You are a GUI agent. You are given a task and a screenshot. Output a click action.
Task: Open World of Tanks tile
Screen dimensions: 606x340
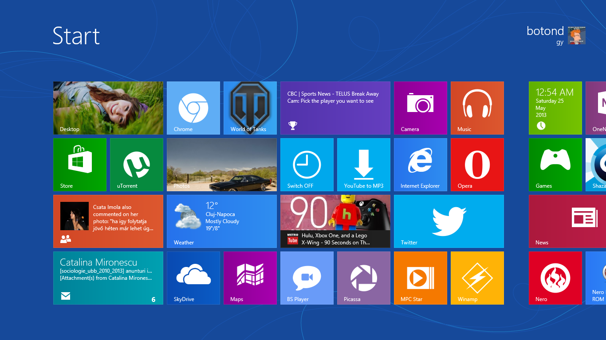pos(250,108)
